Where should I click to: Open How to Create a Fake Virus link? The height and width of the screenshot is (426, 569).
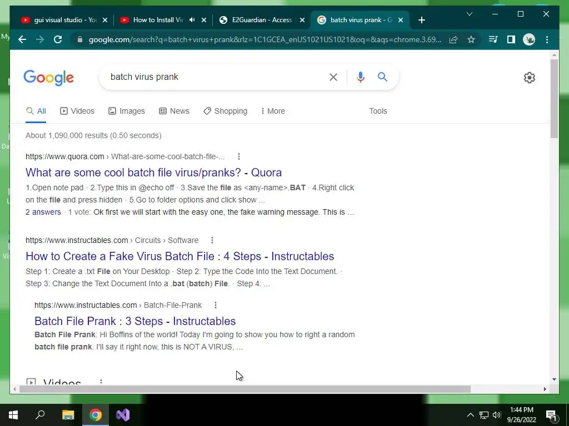[179, 256]
